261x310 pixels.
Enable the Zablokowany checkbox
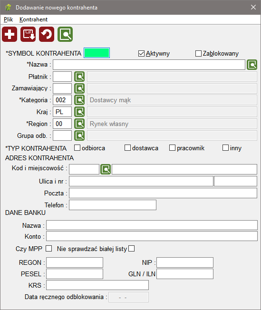[198, 53]
